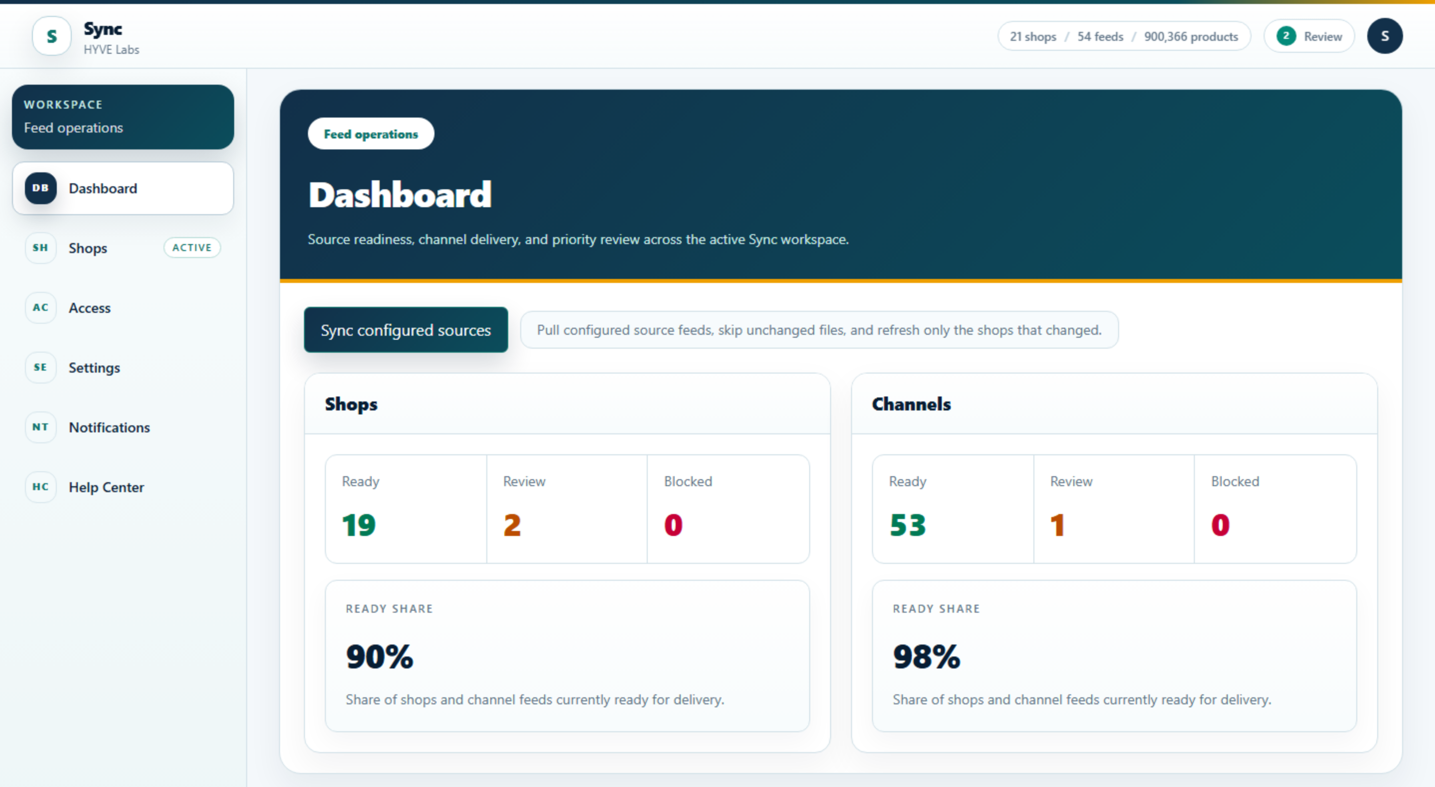
Task: Click the Shops Ready count 19
Action: [x=359, y=525]
